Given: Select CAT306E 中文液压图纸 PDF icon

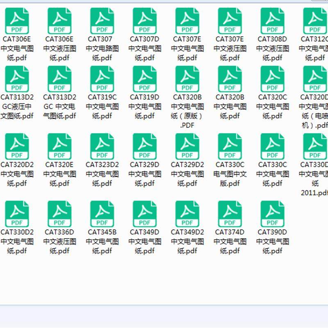Looking at the screenshot, I should (59, 21).
